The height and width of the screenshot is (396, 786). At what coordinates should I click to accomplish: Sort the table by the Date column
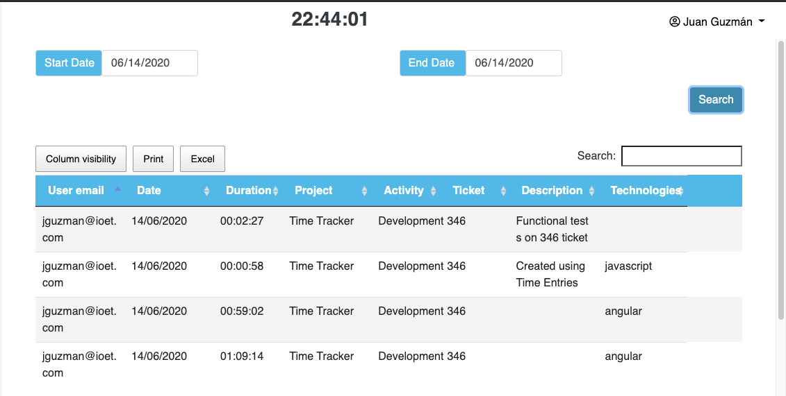[x=169, y=191]
